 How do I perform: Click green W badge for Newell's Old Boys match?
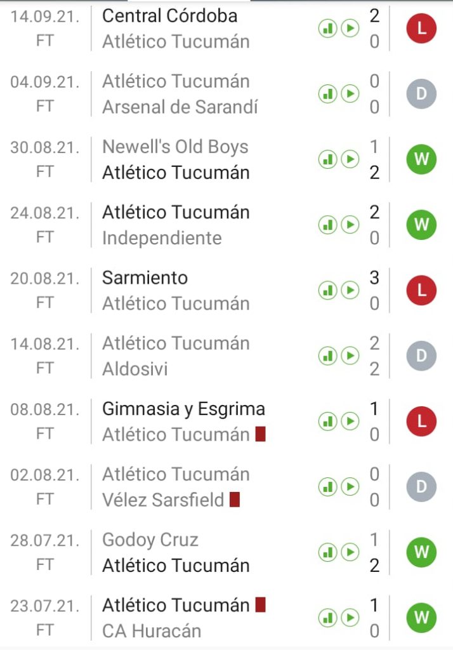tap(421, 159)
